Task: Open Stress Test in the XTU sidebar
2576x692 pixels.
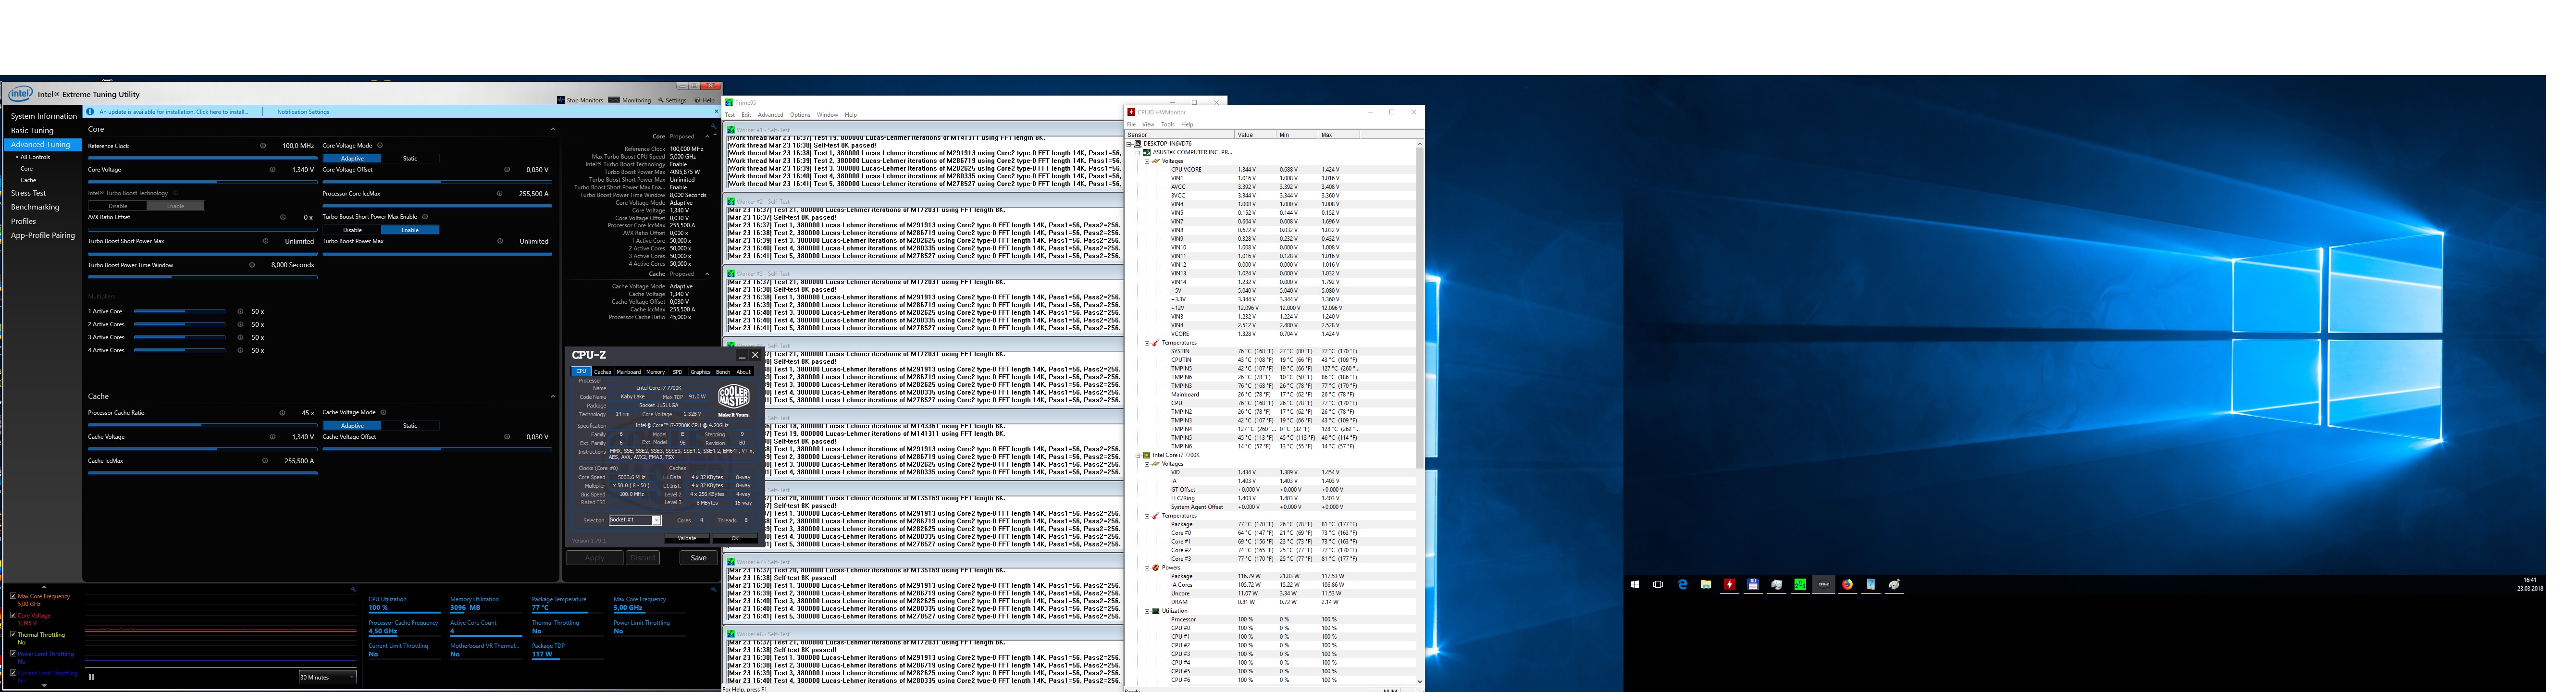Action: click(29, 193)
